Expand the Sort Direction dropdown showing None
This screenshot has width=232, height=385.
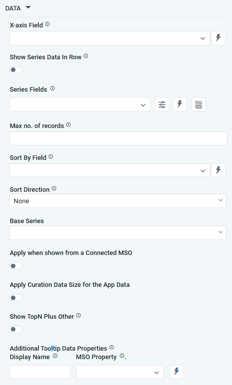[x=117, y=201]
